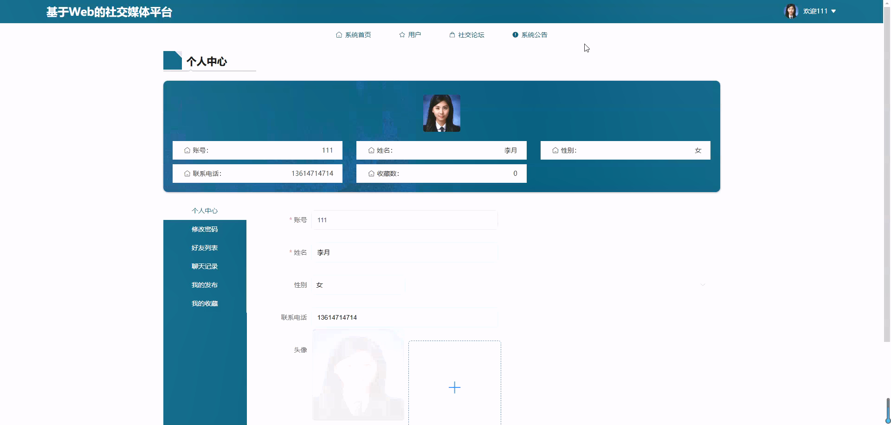Click the 13614714714 value in profile card
Viewport: 891px width, 425px height.
pos(312,174)
